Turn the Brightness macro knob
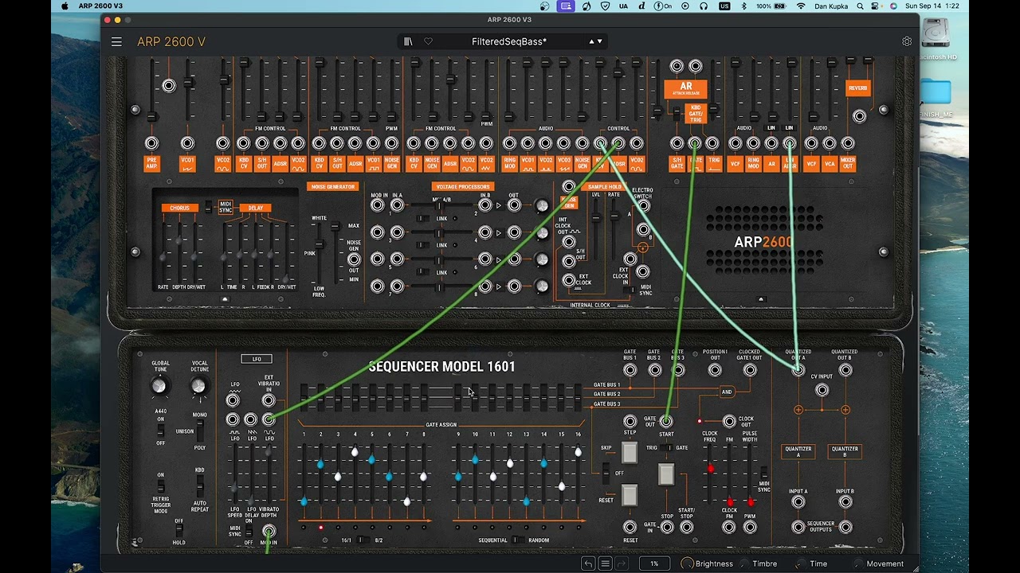This screenshot has width=1020, height=573. tap(687, 563)
